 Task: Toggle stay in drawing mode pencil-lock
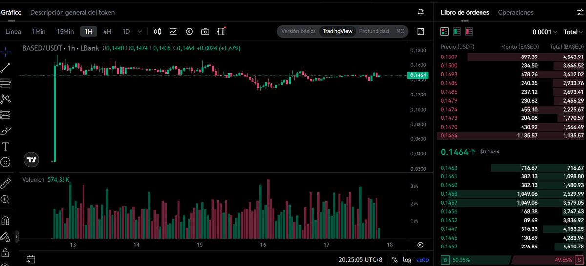pos(6,237)
